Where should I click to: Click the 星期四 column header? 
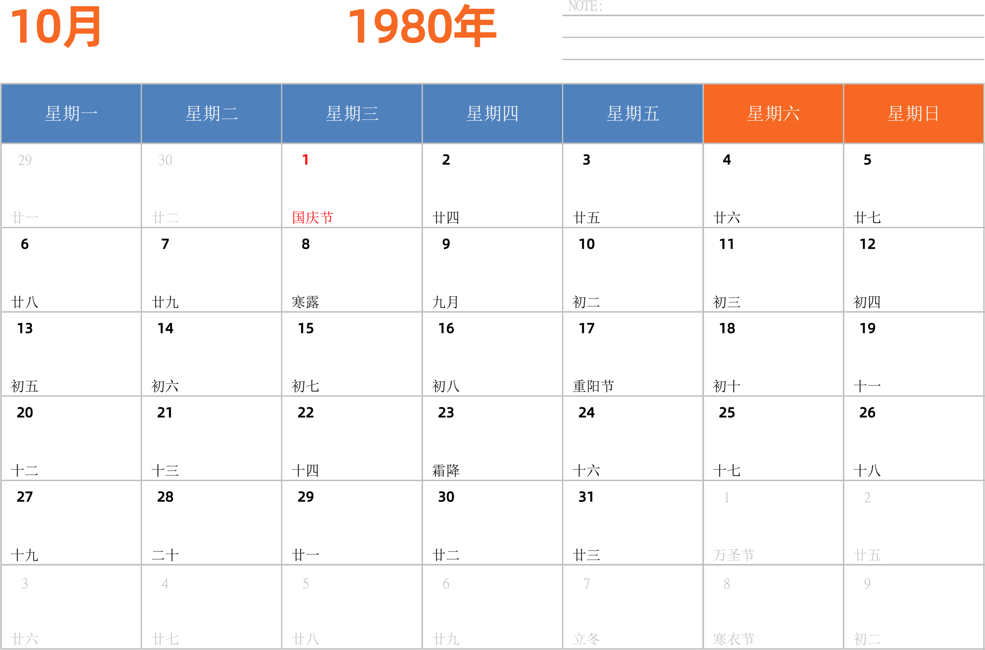click(492, 113)
